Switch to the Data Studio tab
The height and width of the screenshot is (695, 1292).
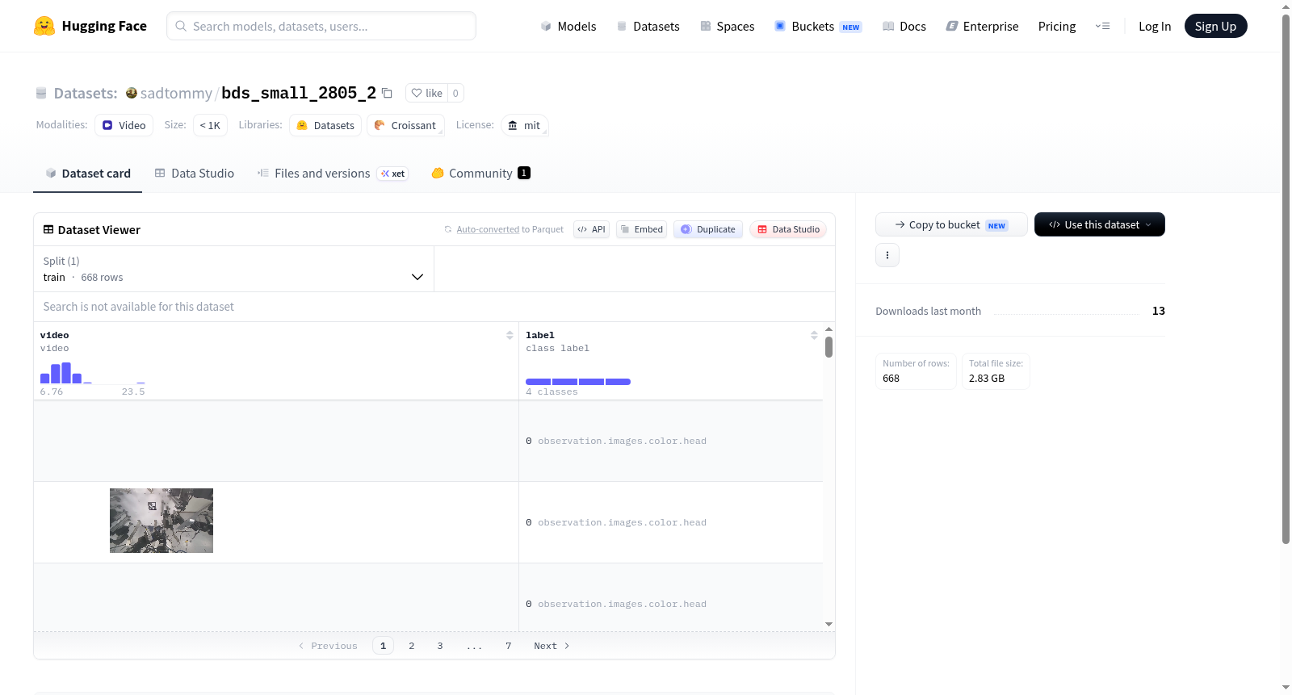click(x=195, y=174)
